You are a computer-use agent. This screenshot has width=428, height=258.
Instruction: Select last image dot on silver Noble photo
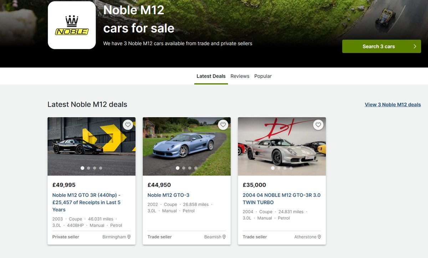click(291, 168)
